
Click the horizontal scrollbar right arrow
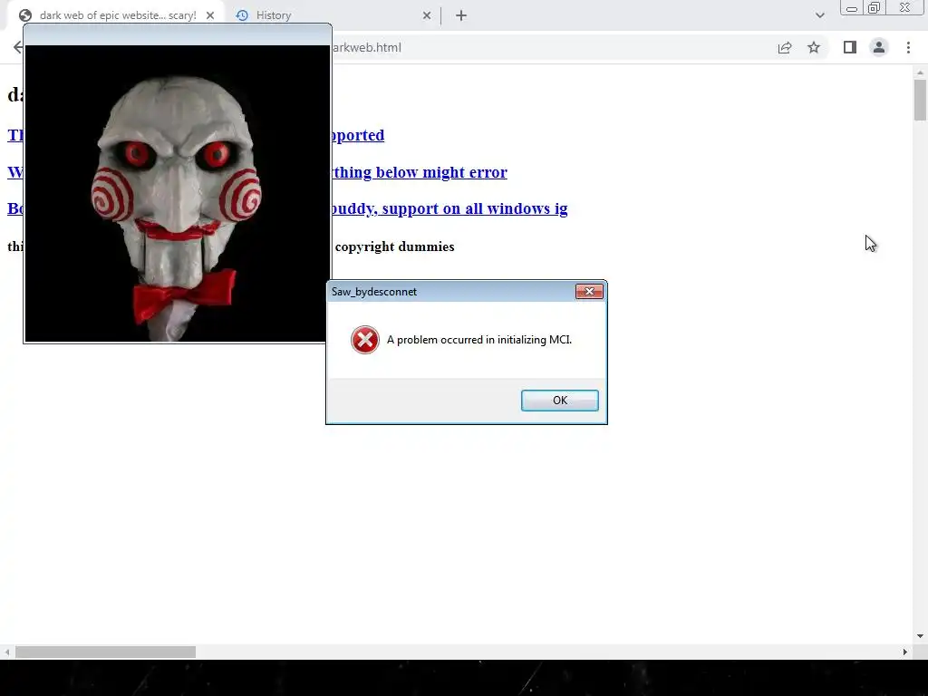905,652
